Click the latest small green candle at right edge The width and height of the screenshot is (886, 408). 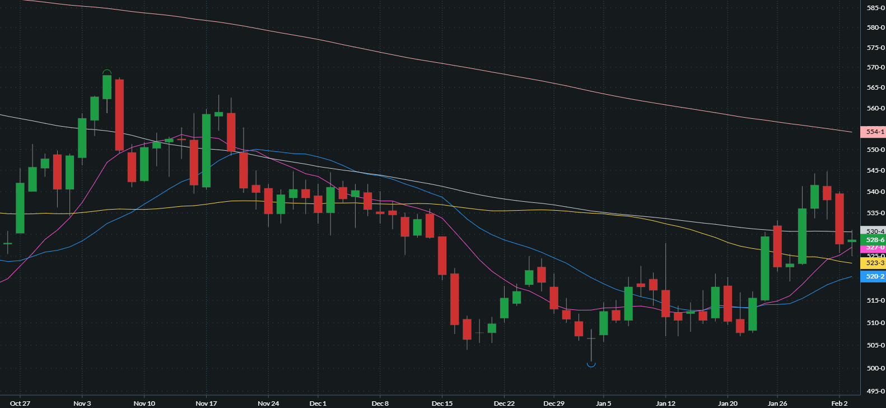point(852,240)
